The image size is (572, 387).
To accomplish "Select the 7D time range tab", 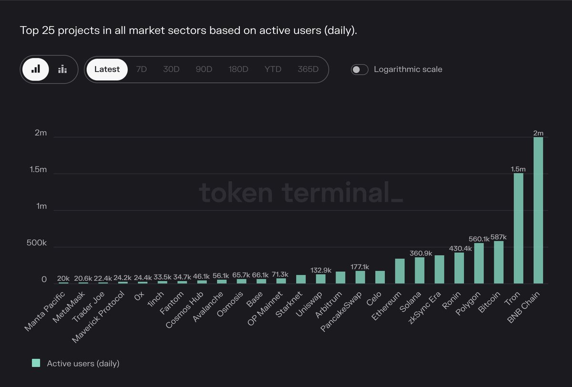I will [142, 70].
